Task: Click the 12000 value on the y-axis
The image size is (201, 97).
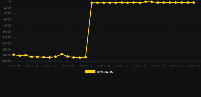Action: (7, 38)
